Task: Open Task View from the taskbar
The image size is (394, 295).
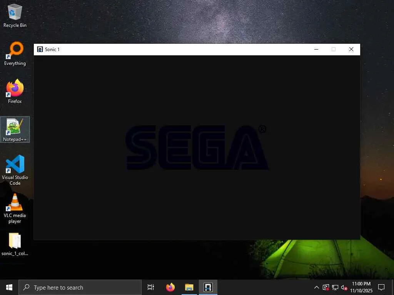Action: (151, 287)
